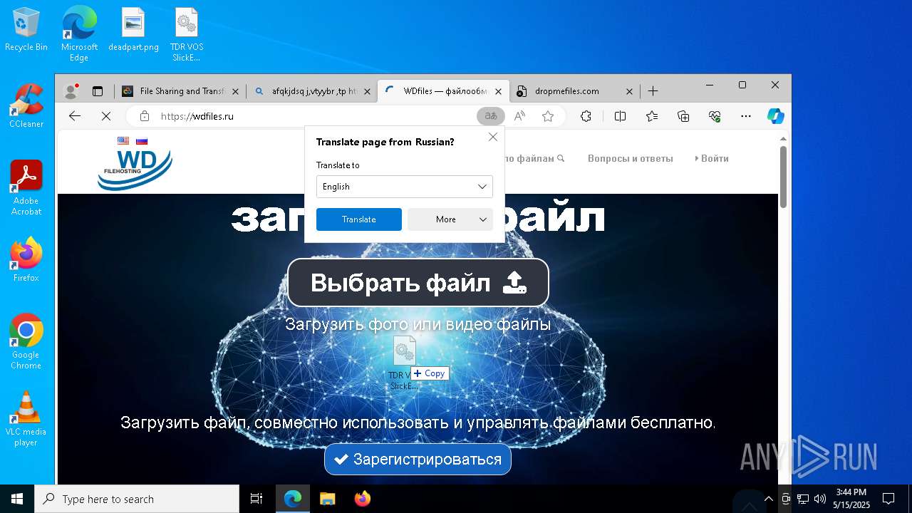Launch Microsoft Edge desktop shortcut
The height and width of the screenshot is (513, 912).
tap(79, 33)
